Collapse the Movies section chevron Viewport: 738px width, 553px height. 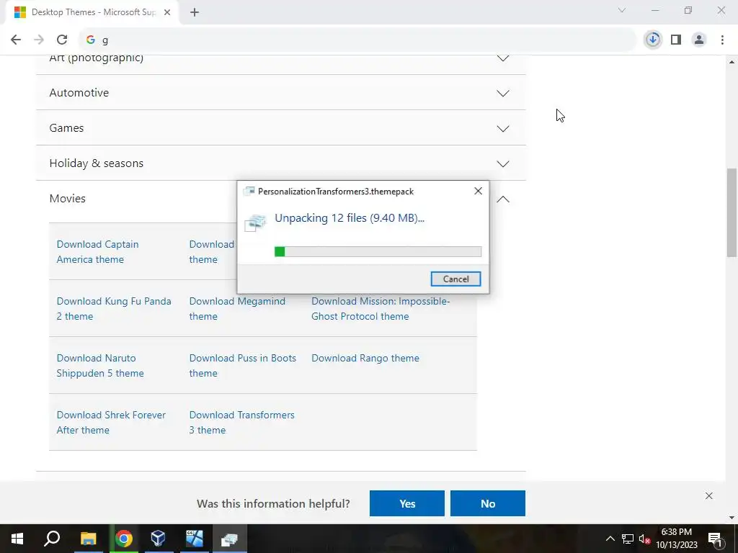click(x=502, y=199)
